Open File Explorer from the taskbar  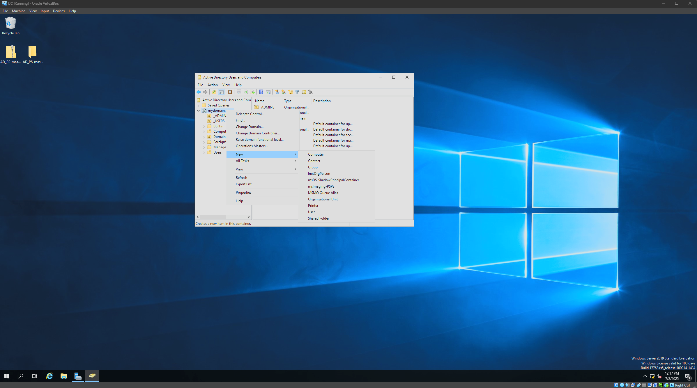pos(64,376)
